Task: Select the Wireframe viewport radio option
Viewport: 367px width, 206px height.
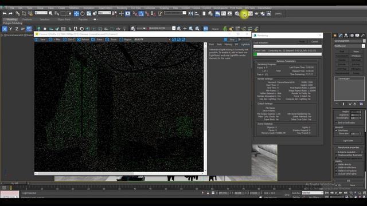Action: tap(337, 130)
